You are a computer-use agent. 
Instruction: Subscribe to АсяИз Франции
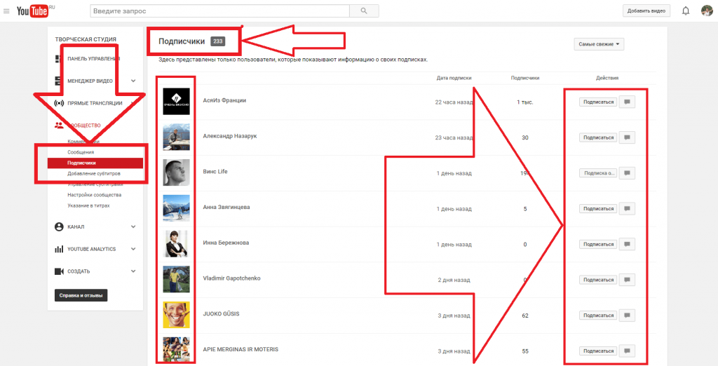598,102
